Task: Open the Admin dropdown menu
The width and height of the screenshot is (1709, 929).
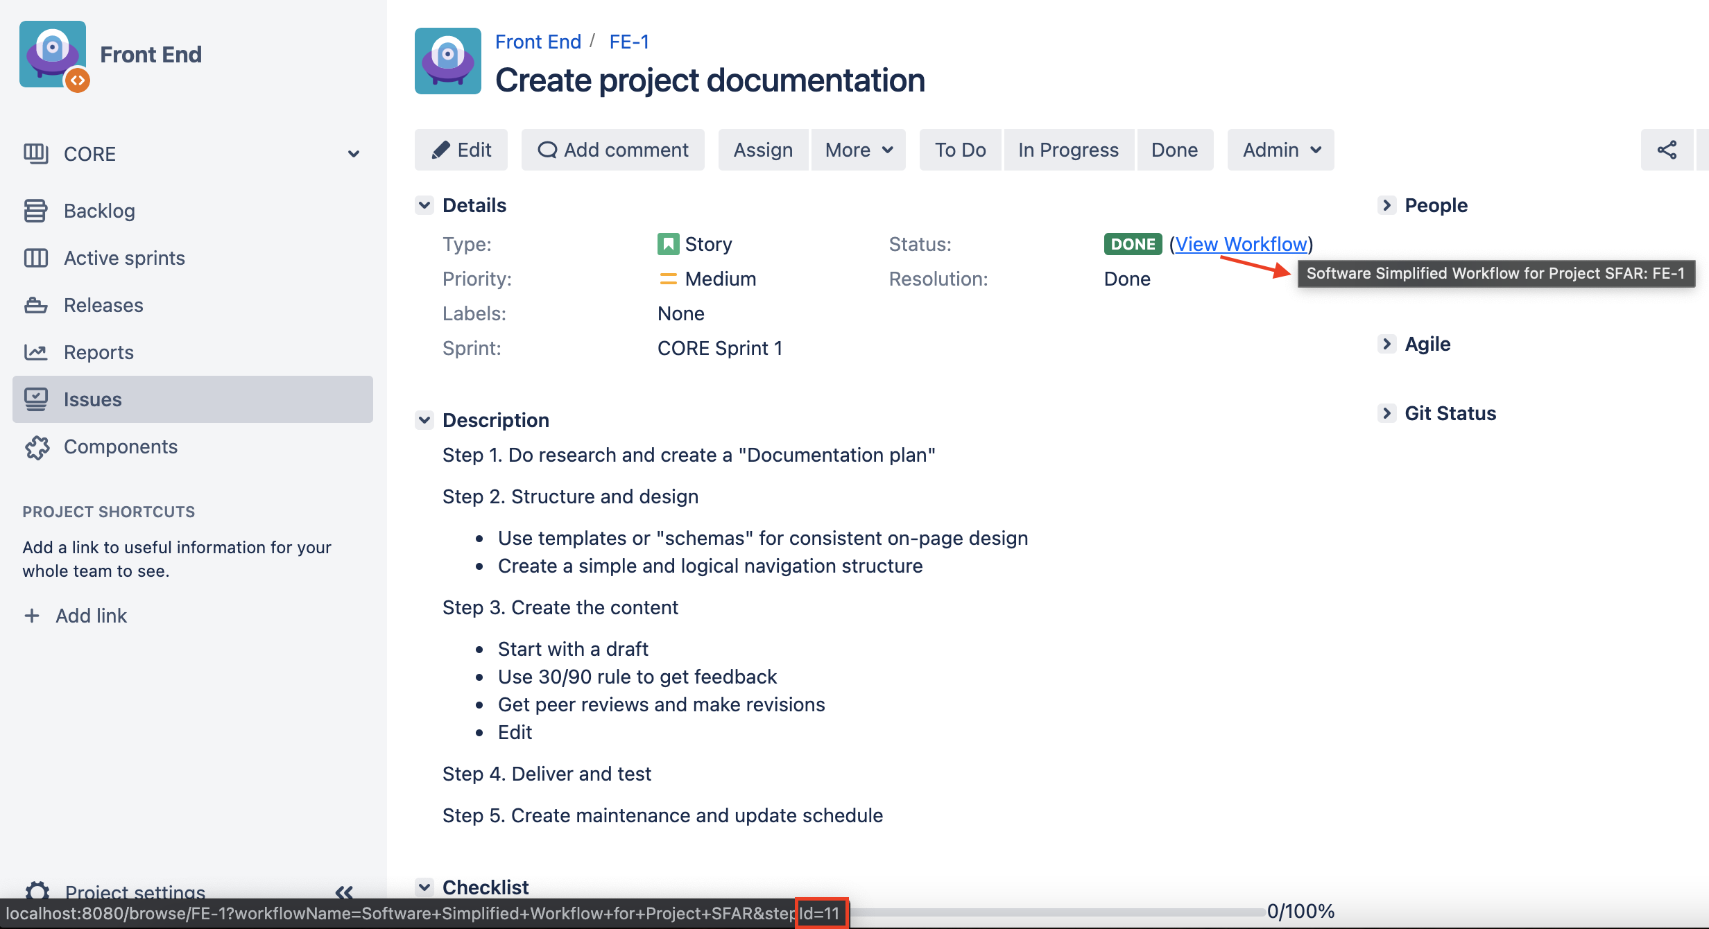Action: coord(1280,150)
